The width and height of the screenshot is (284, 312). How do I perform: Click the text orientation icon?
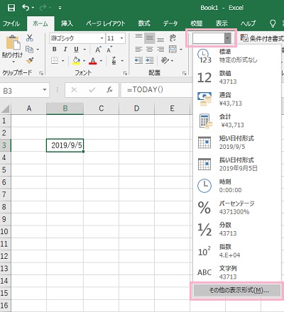click(x=165, y=60)
